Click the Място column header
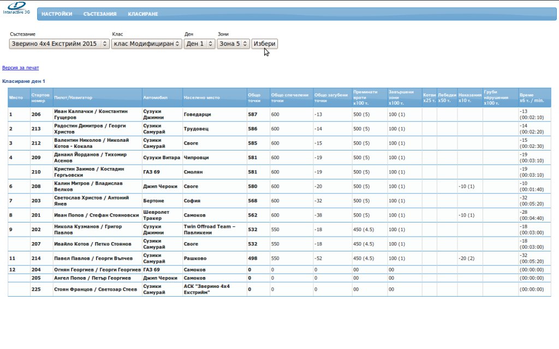The height and width of the screenshot is (349, 559). coord(16,98)
